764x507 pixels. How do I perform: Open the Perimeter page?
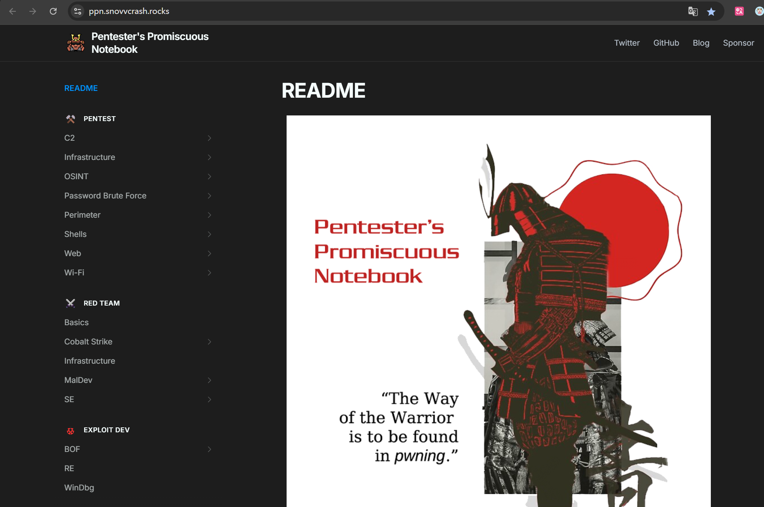(82, 215)
